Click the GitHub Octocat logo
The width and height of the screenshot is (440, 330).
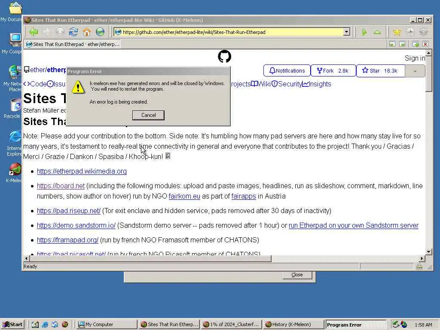tap(224, 56)
